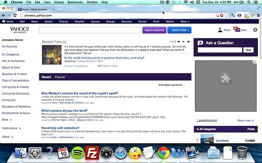Open Calendar icon in the dock

pos(63,153)
